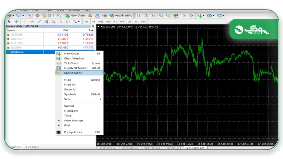
Task: Click the Periods clock icon
Action: point(209,16)
